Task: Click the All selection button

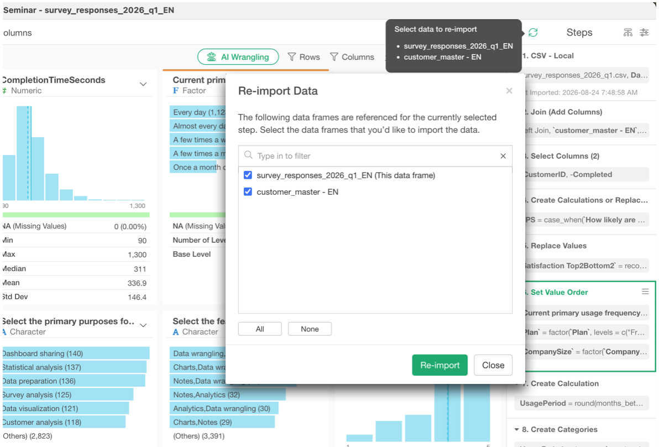Action: (260, 329)
